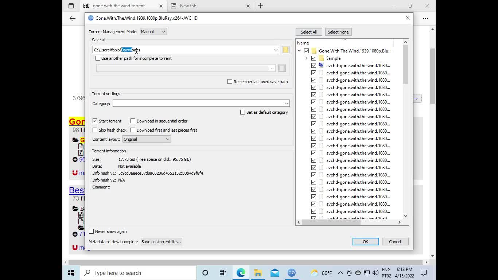Click size value 17.73 GiB text
This screenshot has height=280, width=498.
click(x=155, y=159)
